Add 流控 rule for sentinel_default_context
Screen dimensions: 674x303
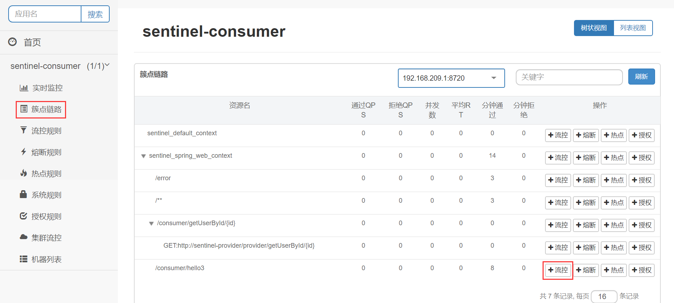(558, 135)
